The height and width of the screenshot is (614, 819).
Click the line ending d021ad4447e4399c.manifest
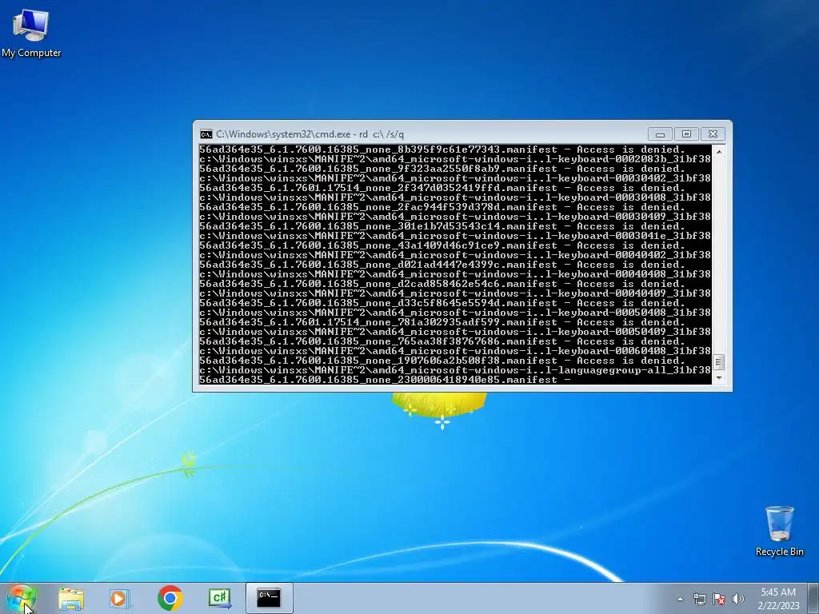tap(441, 265)
